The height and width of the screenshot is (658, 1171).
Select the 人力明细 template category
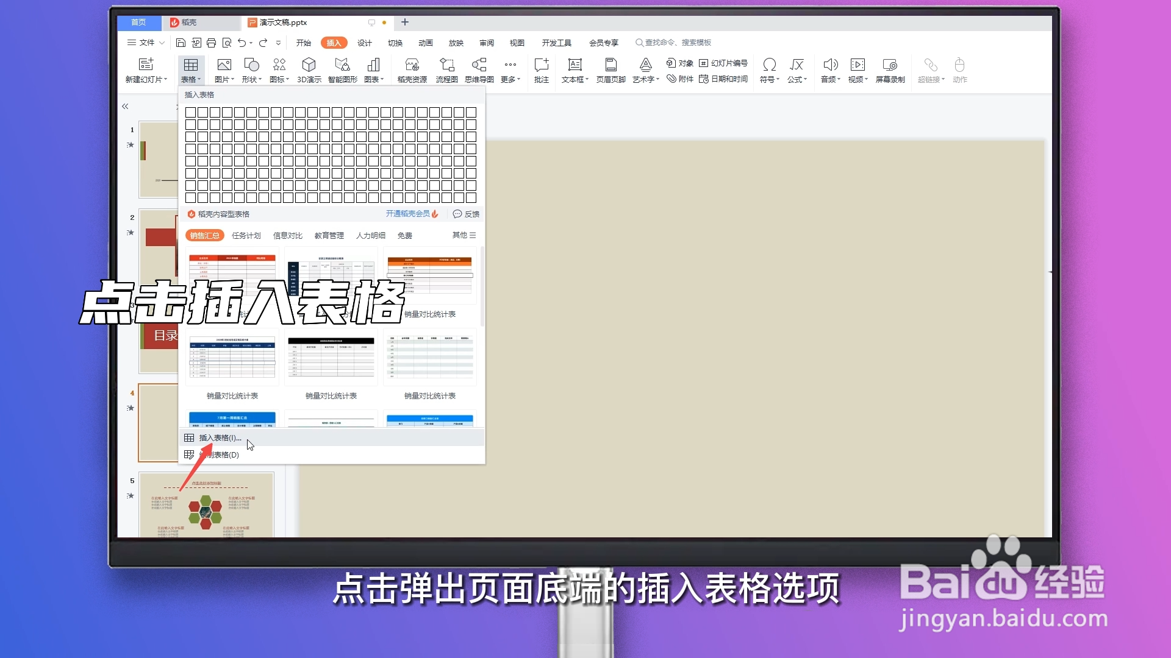371,236
